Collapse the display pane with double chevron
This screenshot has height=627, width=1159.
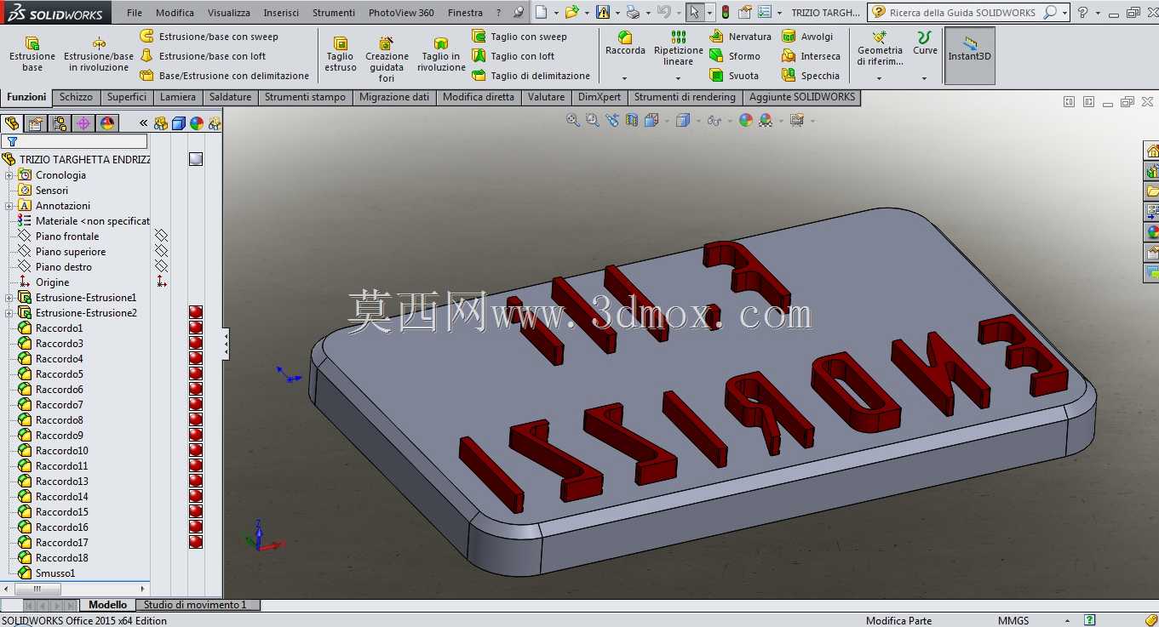click(x=144, y=123)
